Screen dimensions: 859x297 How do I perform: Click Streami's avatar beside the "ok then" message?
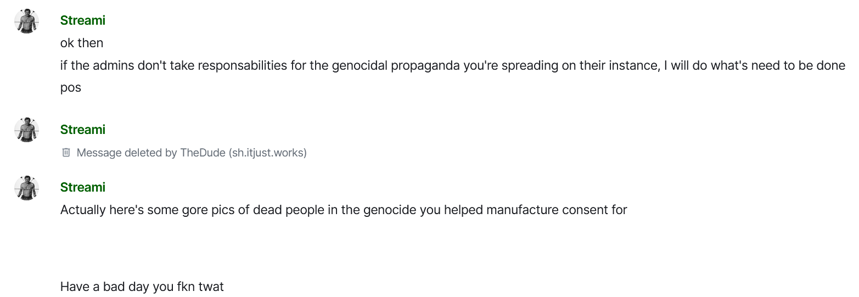(26, 21)
